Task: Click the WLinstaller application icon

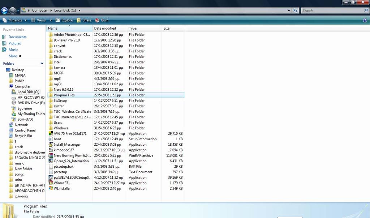Action: pos(51,188)
